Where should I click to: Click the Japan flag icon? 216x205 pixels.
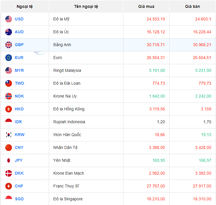(8, 161)
